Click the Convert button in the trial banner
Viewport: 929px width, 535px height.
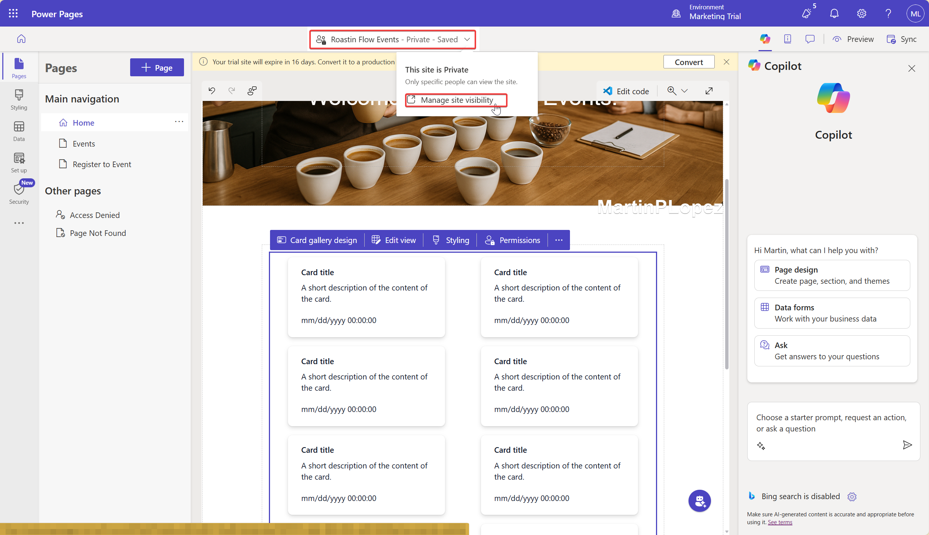[689, 62]
